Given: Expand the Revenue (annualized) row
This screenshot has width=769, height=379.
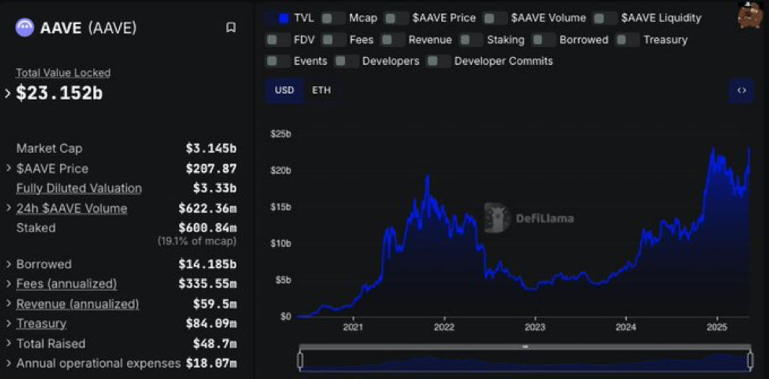Looking at the screenshot, I should 8,304.
